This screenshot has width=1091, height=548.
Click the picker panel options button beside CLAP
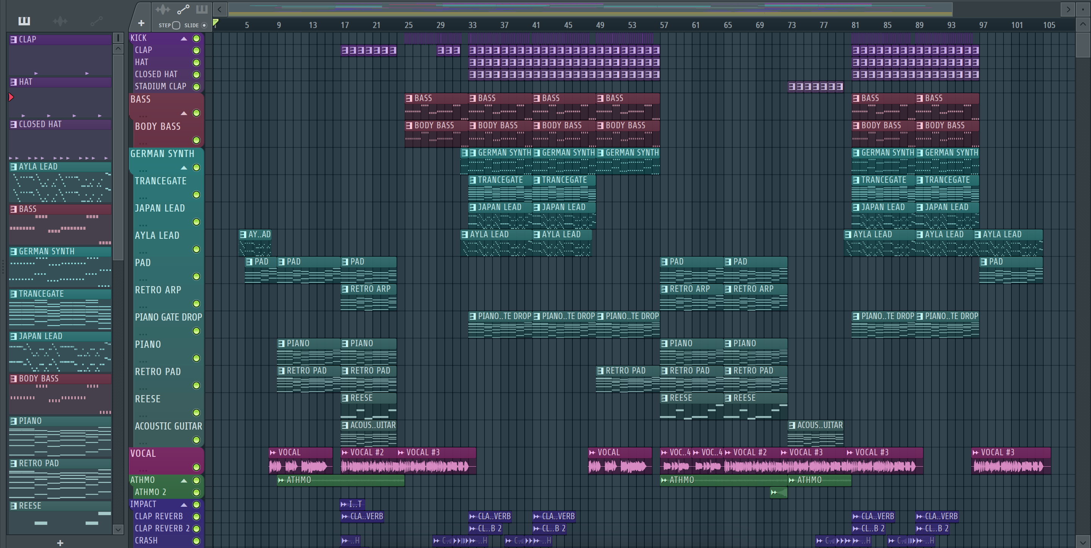[x=118, y=38]
